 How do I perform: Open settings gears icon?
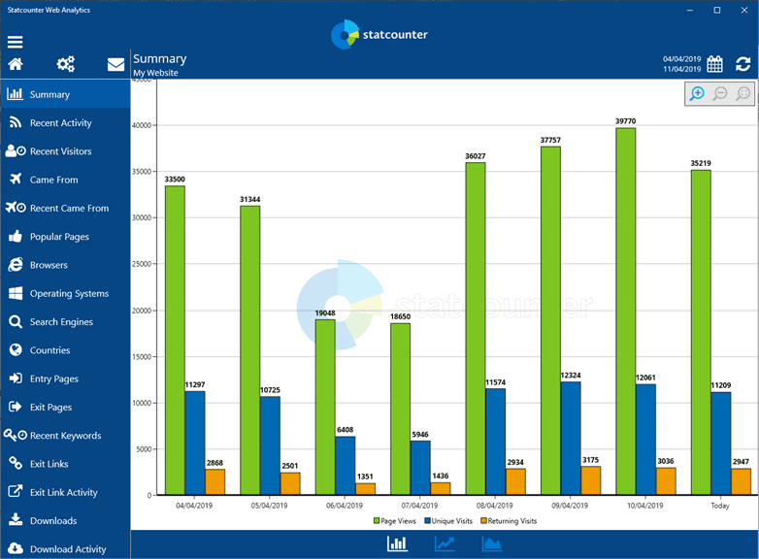coord(66,64)
